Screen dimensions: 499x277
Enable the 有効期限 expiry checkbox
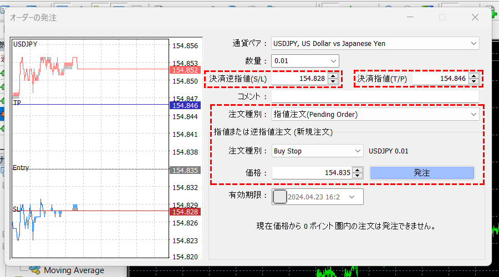279,197
